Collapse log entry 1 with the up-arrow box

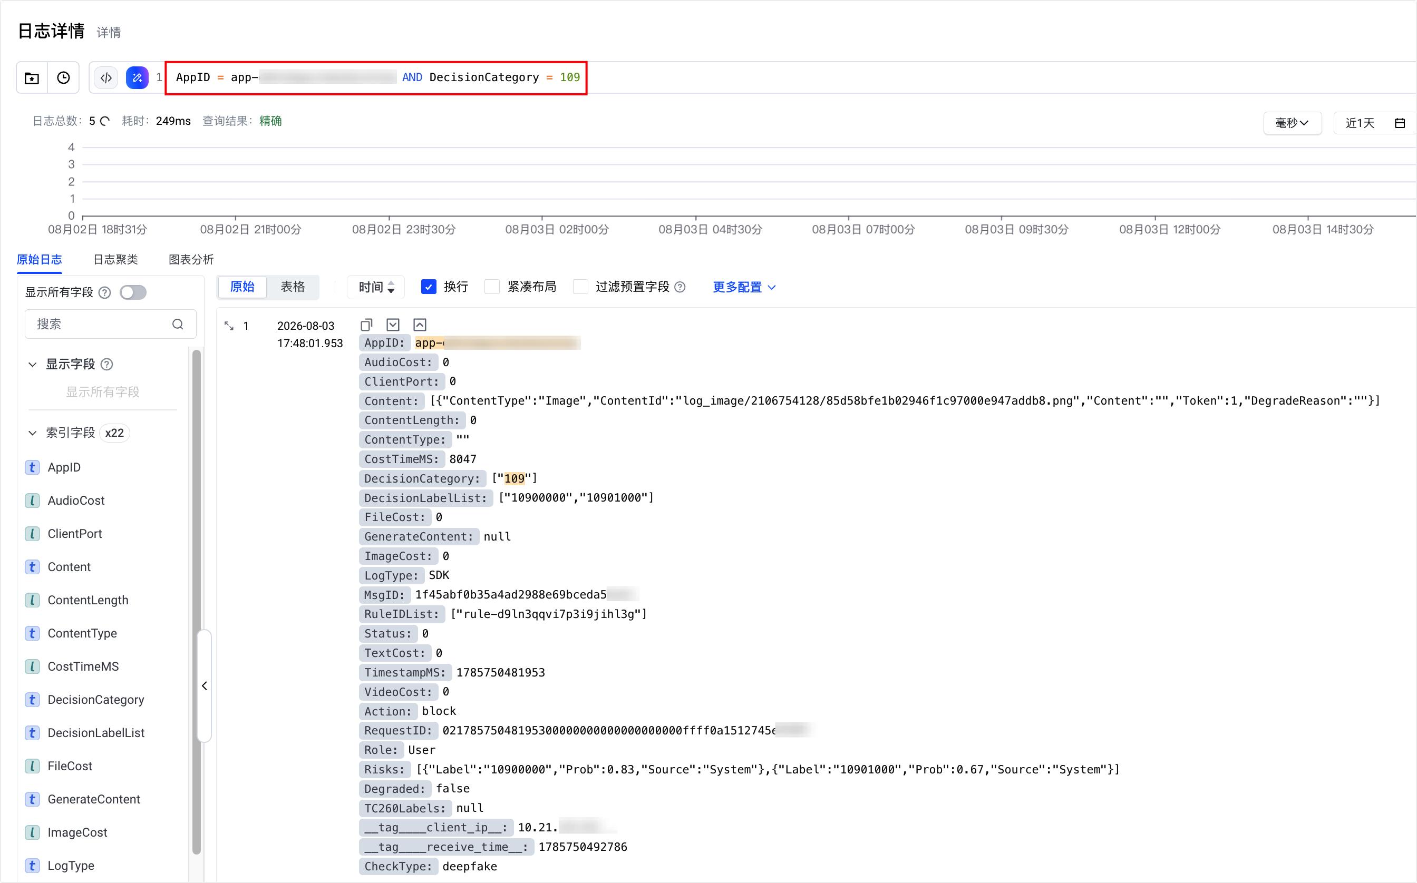(x=420, y=325)
